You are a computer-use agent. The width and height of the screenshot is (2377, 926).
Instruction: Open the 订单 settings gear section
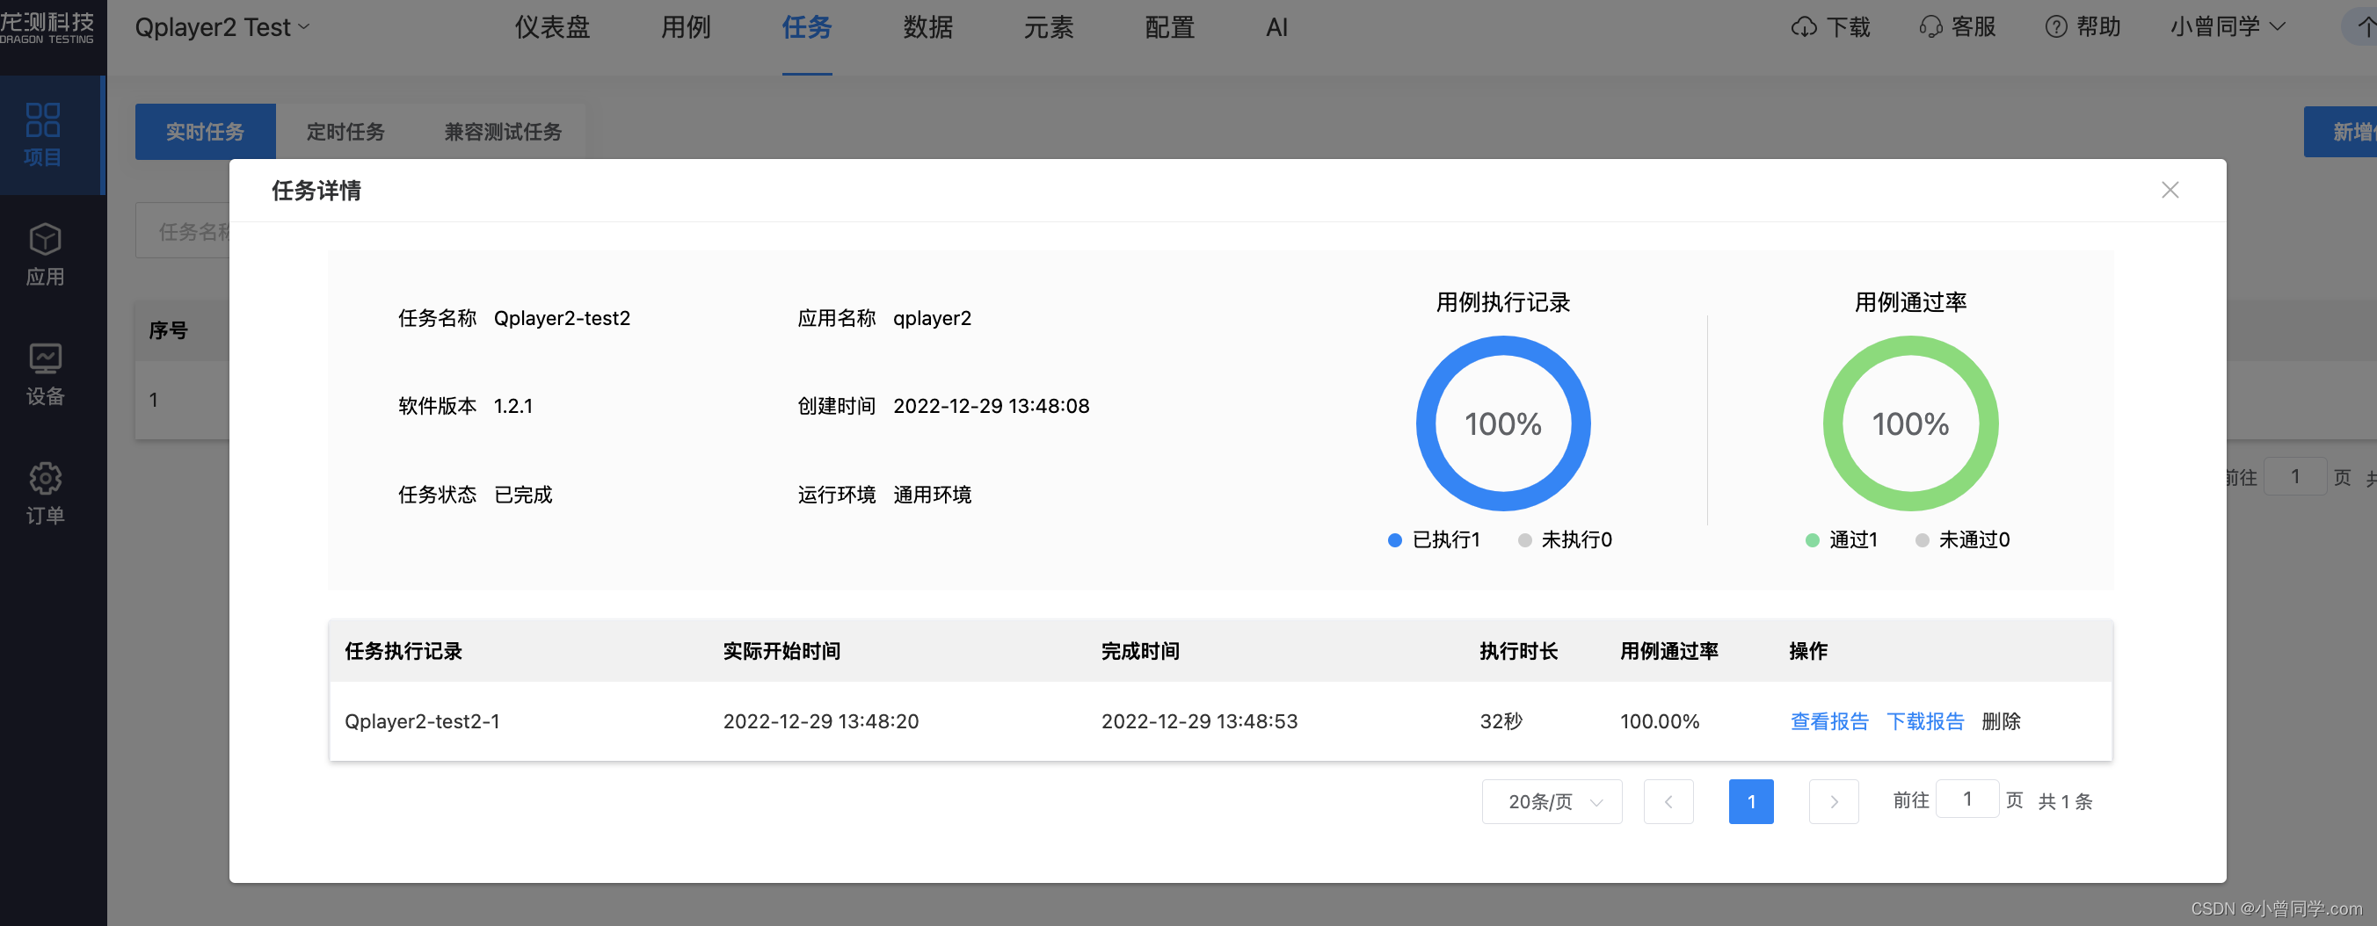44,495
